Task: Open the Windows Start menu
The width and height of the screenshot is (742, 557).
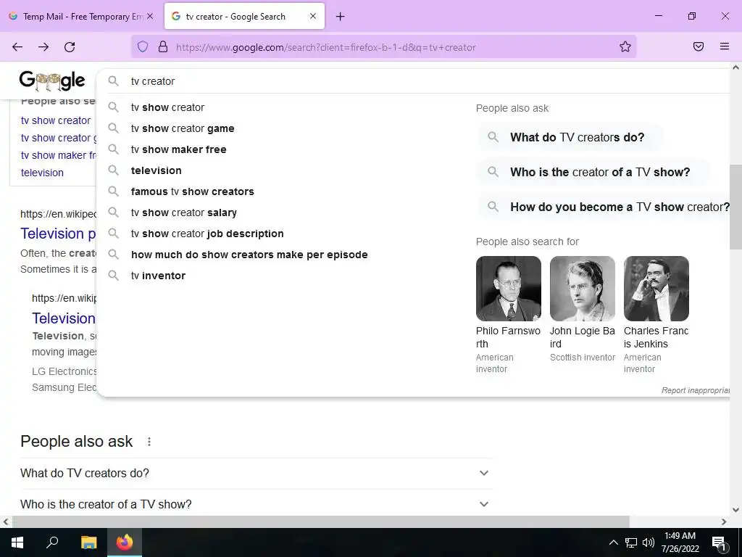Action: (17, 542)
